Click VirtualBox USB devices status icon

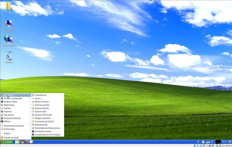[201, 145]
